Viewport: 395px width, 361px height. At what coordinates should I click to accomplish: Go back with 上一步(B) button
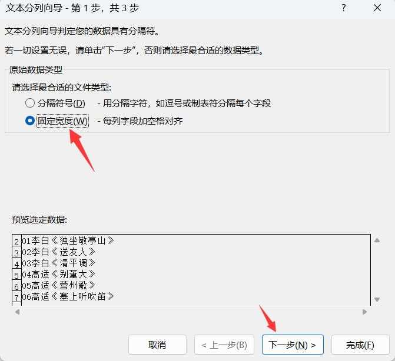coord(224,345)
